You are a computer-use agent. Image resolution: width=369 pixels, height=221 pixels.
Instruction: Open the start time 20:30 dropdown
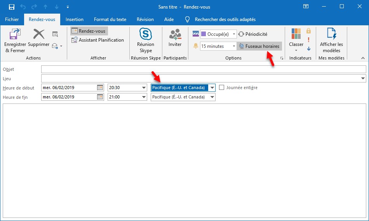[143, 88]
